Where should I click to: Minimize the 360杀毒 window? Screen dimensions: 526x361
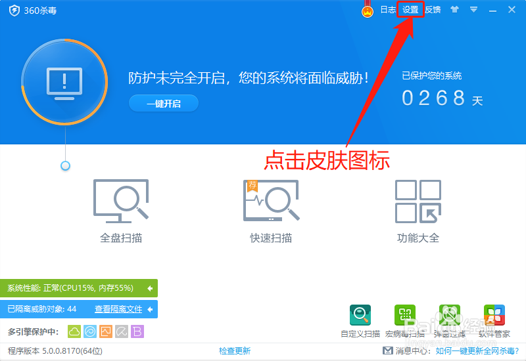coord(492,11)
